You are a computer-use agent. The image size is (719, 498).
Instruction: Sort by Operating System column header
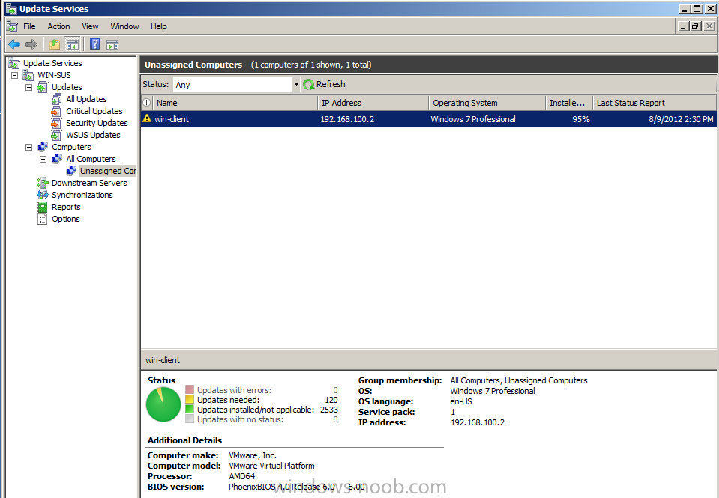(x=487, y=103)
